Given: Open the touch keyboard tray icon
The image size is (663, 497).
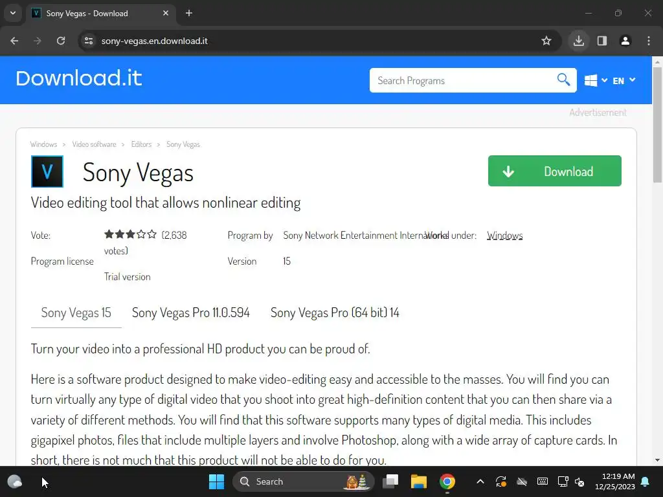Looking at the screenshot, I should 543,481.
